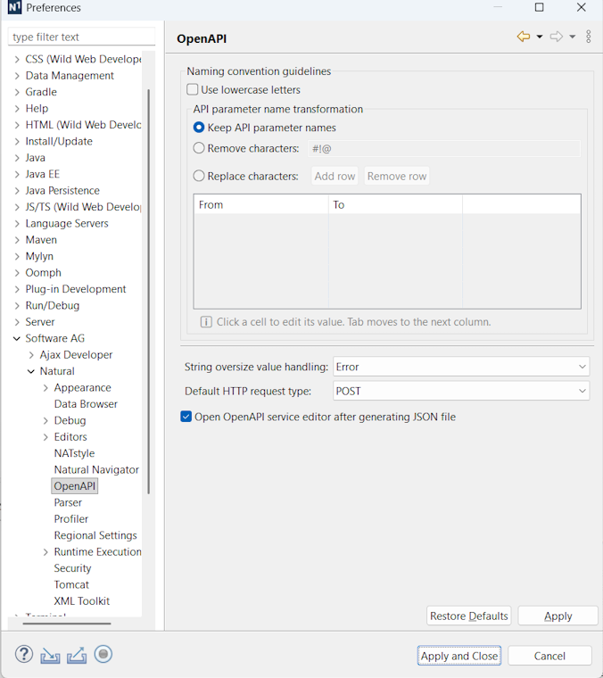Expand the Gradle tree node
This screenshot has height=678, width=603.
click(17, 92)
